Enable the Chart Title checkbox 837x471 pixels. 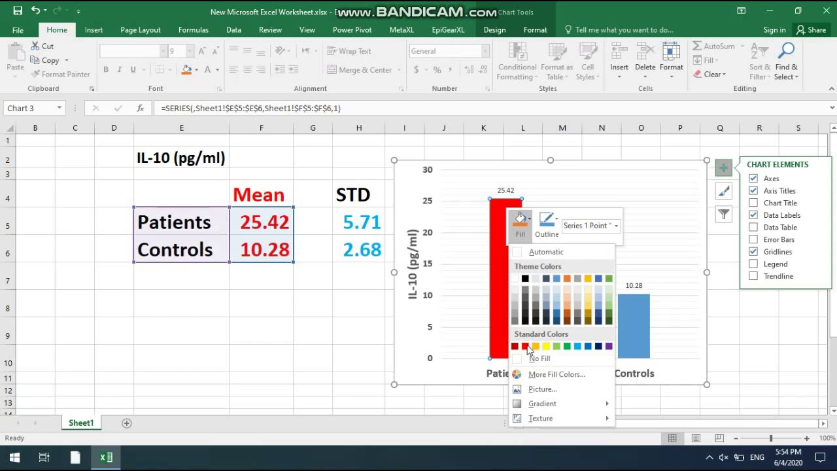click(753, 203)
